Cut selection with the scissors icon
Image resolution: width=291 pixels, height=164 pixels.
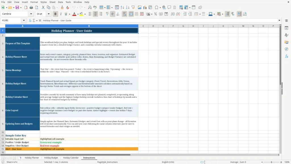[x=43, y=7]
